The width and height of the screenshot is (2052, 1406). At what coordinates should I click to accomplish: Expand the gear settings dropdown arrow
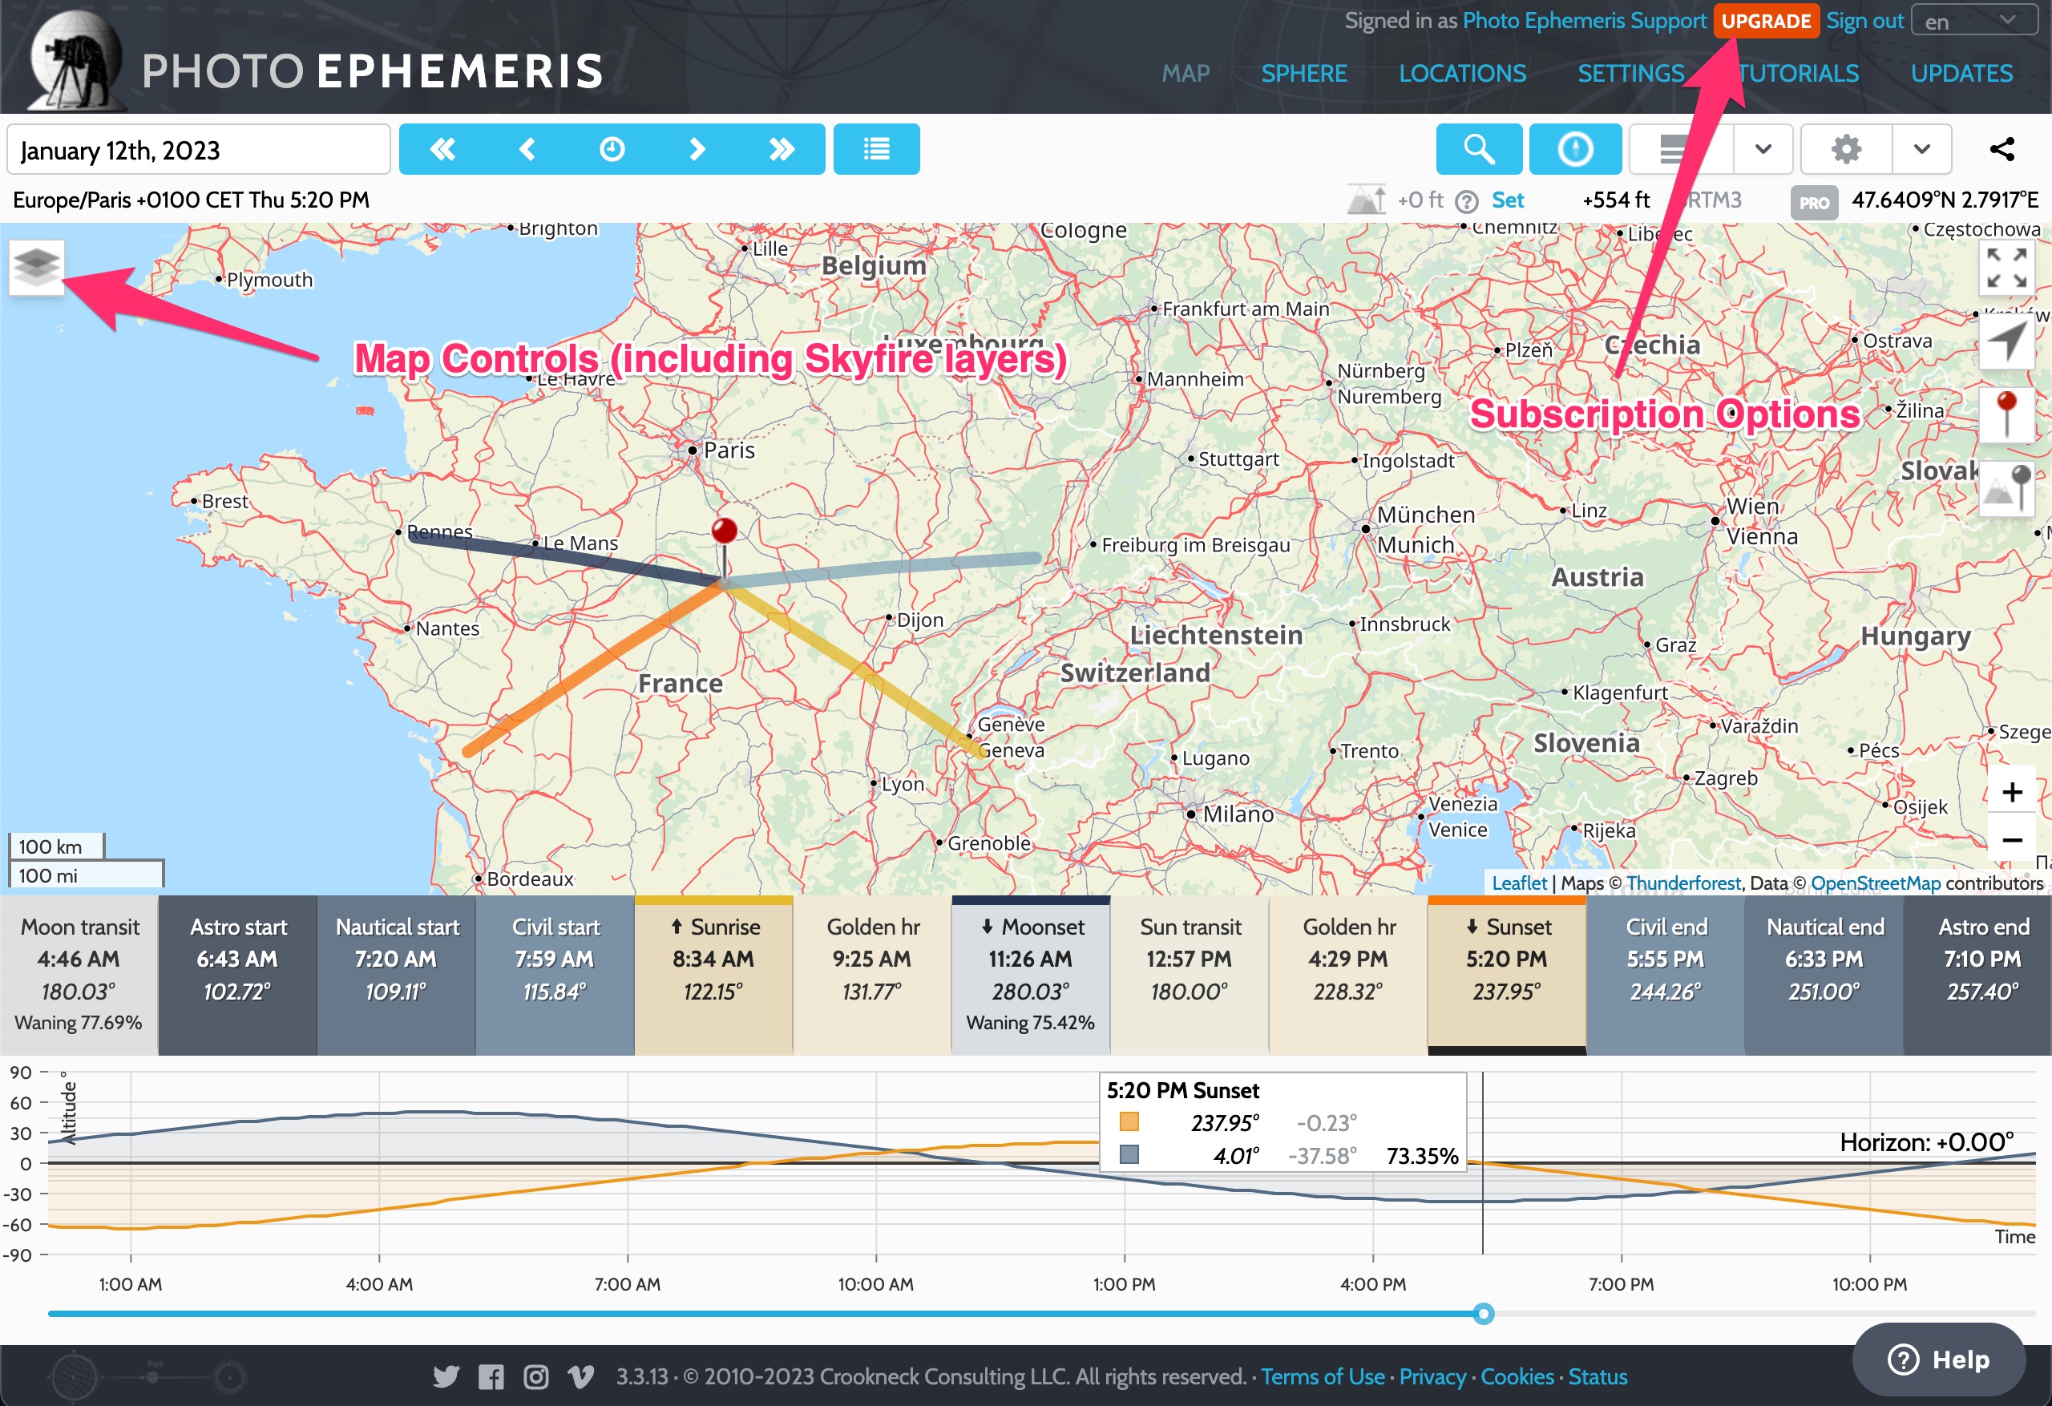1921,149
